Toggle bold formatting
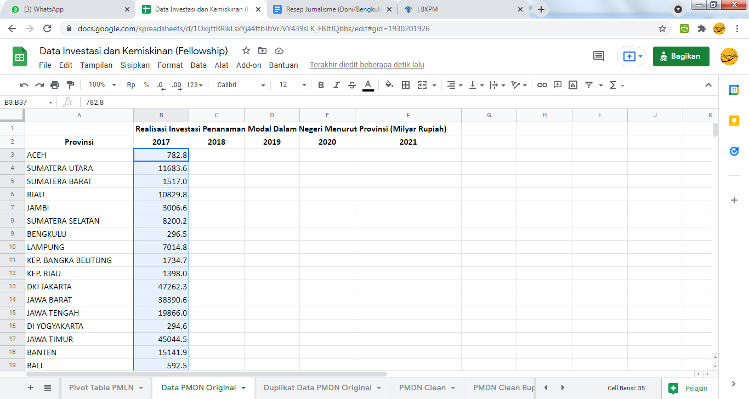The height and width of the screenshot is (399, 749). click(321, 85)
